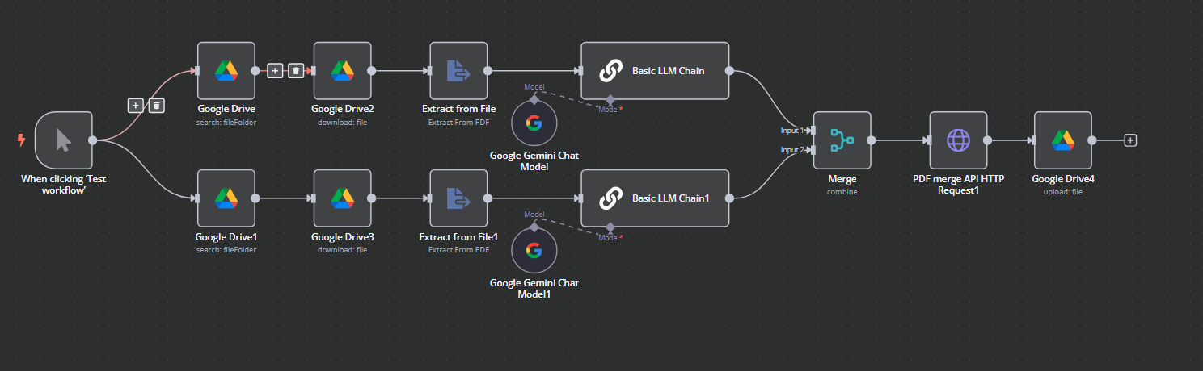1203x371 pixels.
Task: Click the Basic LLM Chain output connector
Action: (x=729, y=71)
